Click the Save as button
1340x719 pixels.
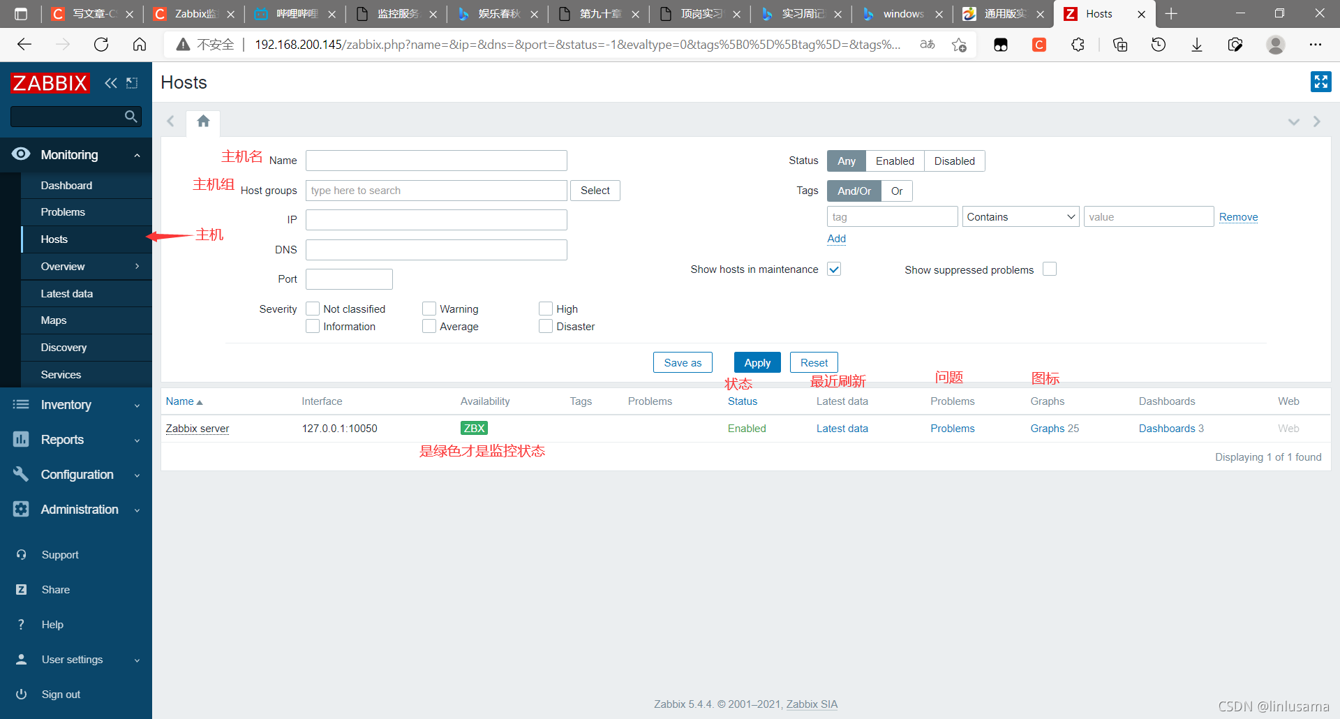(683, 363)
